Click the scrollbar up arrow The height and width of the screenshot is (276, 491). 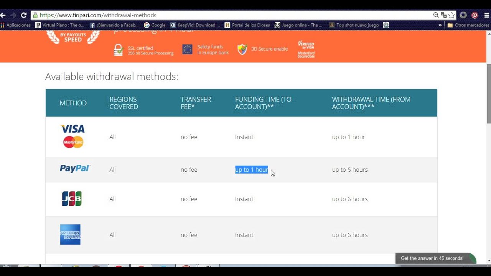click(x=489, y=33)
